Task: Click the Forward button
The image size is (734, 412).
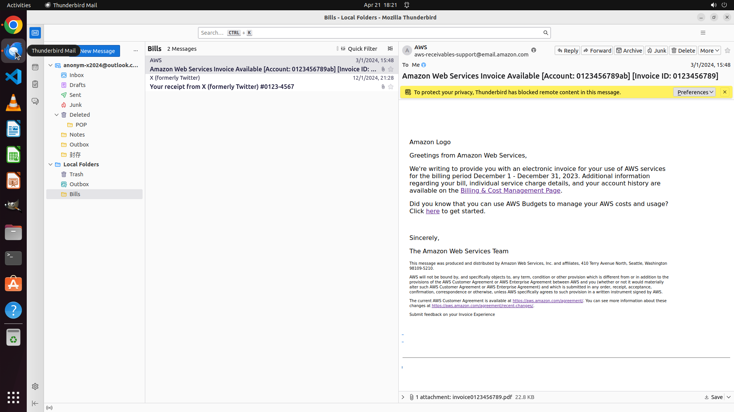Action: [x=597, y=51]
